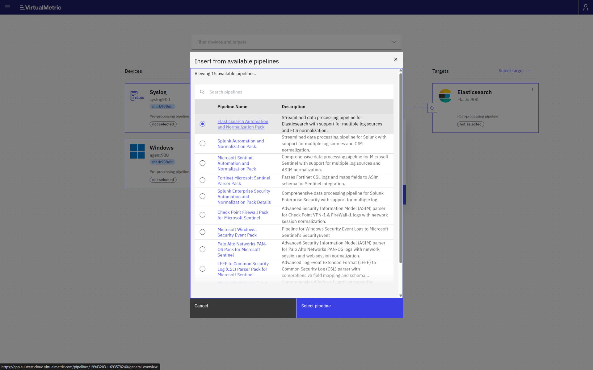
Task: Open the hamburger navigation menu
Action: [7, 7]
